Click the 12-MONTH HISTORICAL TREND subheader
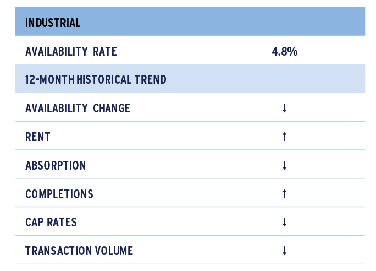The width and height of the screenshot is (376, 271). pyautogui.click(x=96, y=79)
